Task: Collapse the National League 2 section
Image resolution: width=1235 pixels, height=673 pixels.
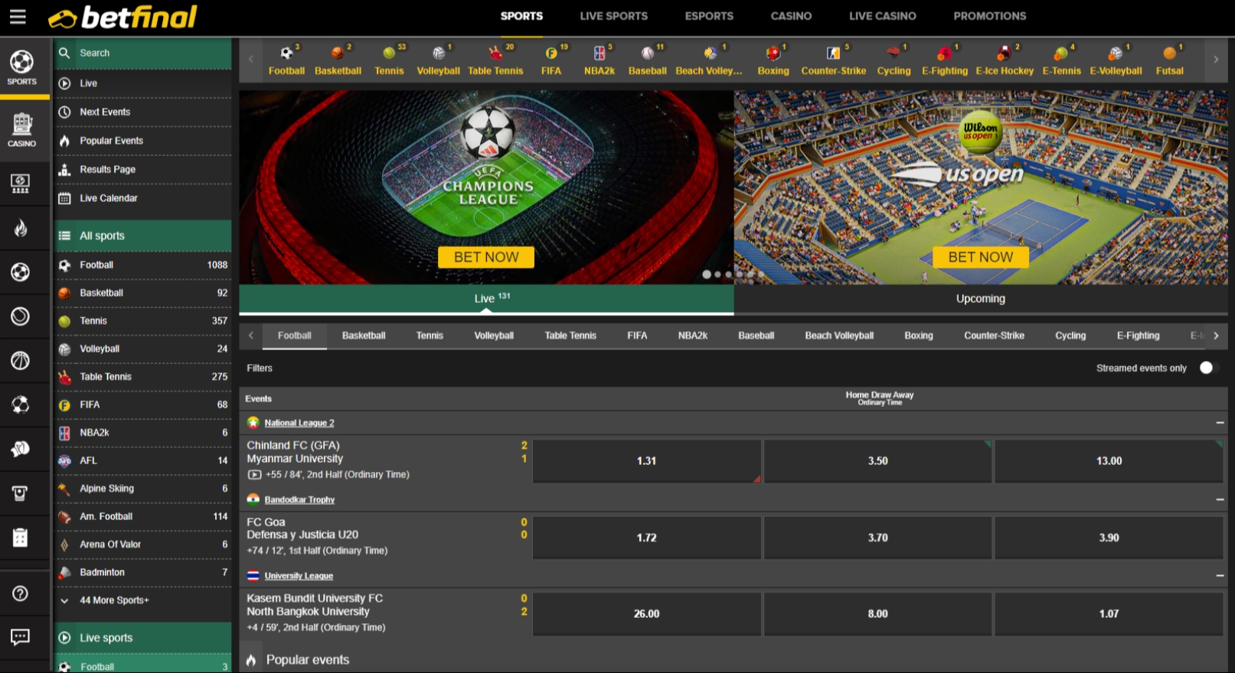Action: coord(1220,423)
